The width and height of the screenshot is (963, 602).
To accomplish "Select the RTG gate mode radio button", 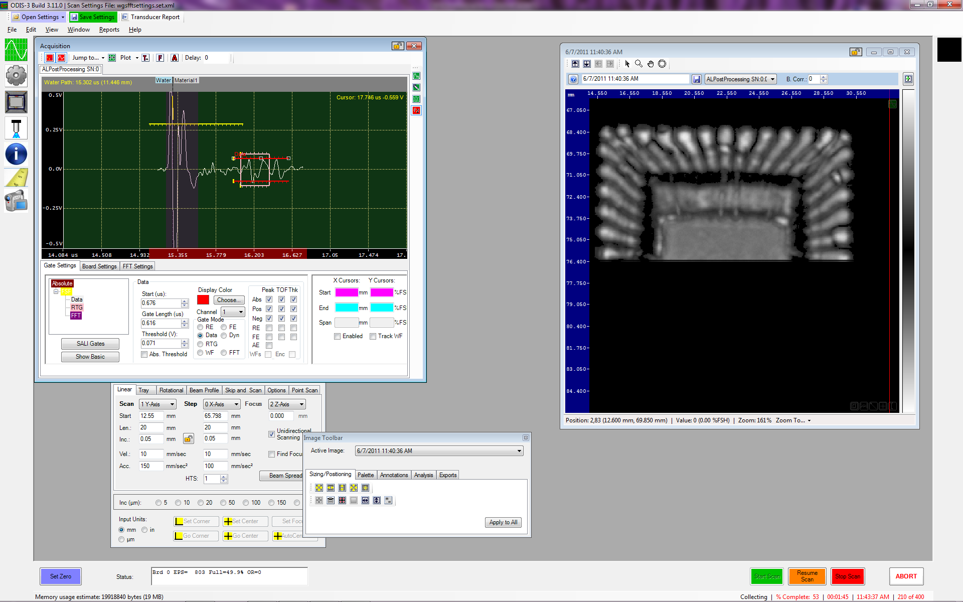I will pos(200,344).
